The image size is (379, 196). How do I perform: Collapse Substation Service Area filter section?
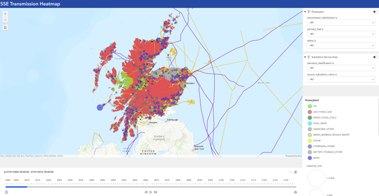[x=305, y=57]
